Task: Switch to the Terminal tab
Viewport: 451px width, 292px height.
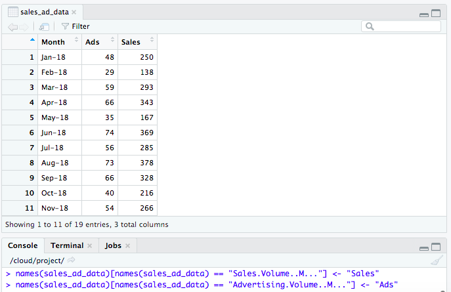Action: coord(67,246)
